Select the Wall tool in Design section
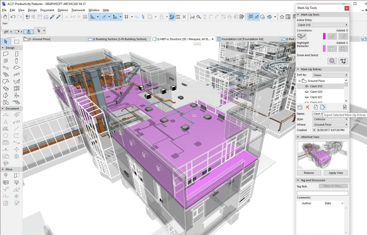This screenshot has width=367, height=235. tap(6, 54)
